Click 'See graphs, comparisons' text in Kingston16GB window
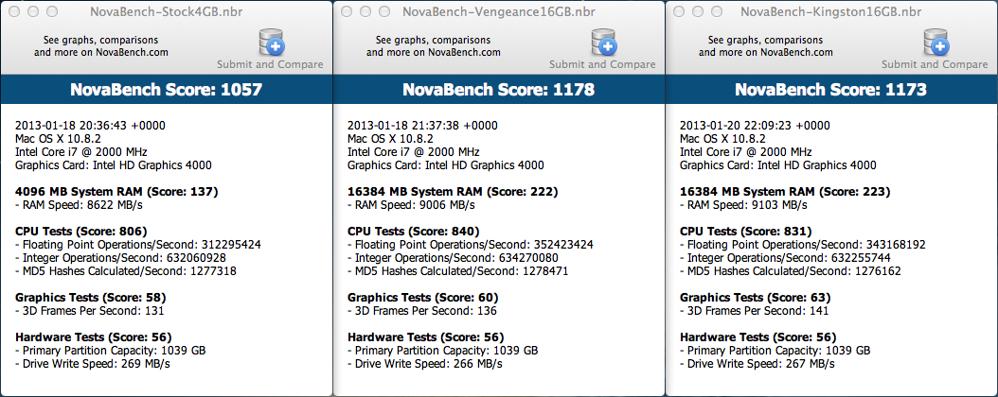 766,40
